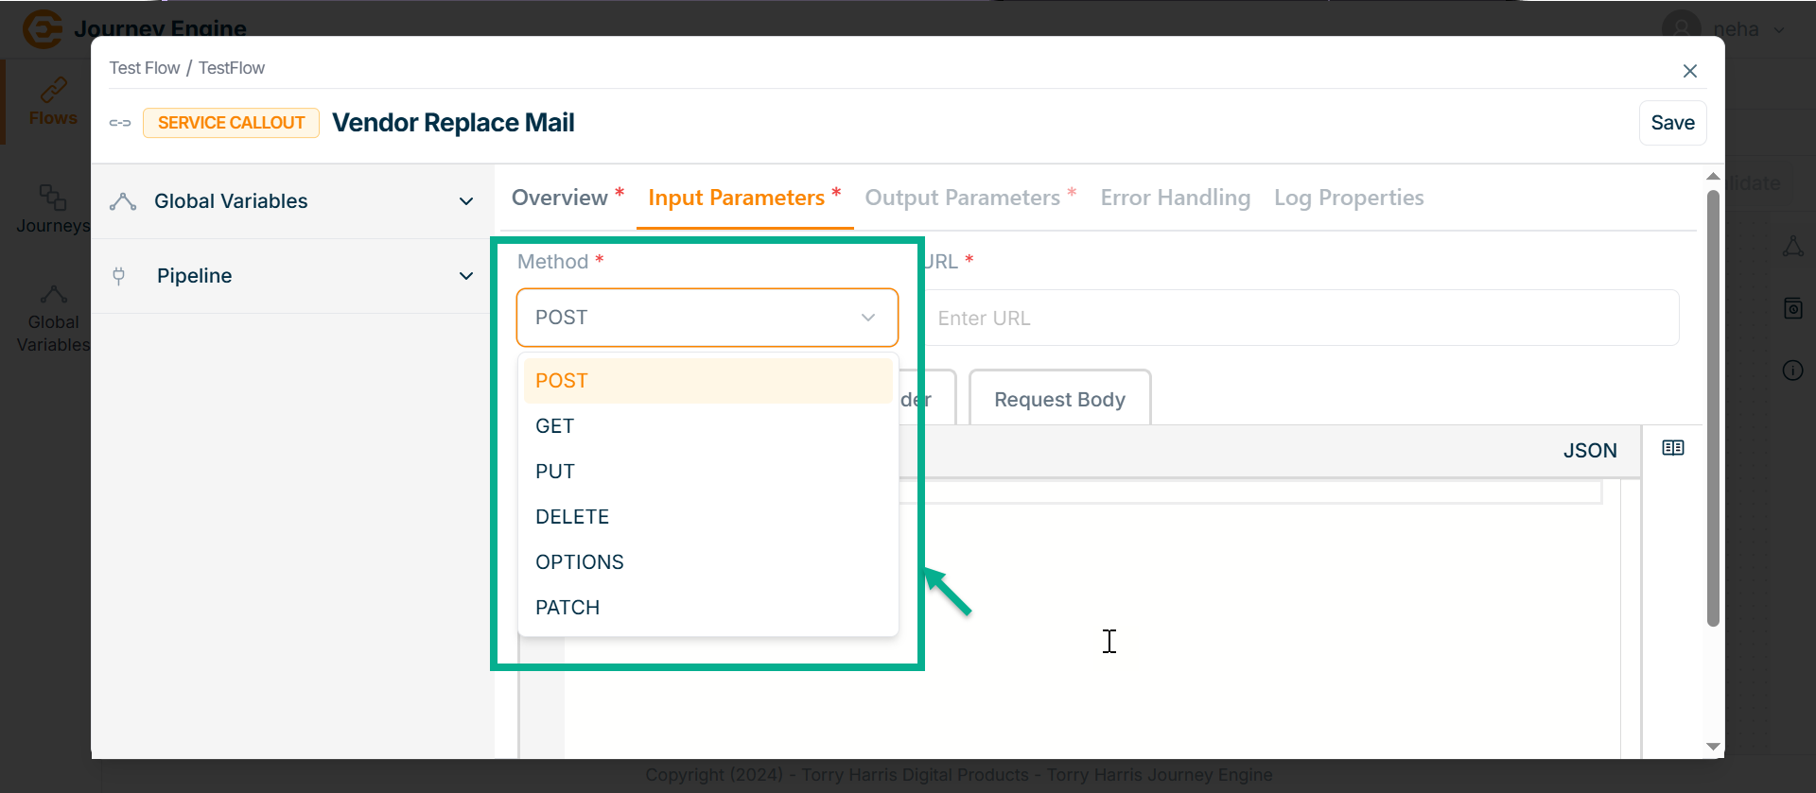Click the Journeys sidebar icon
1816x793 pixels.
[53, 198]
